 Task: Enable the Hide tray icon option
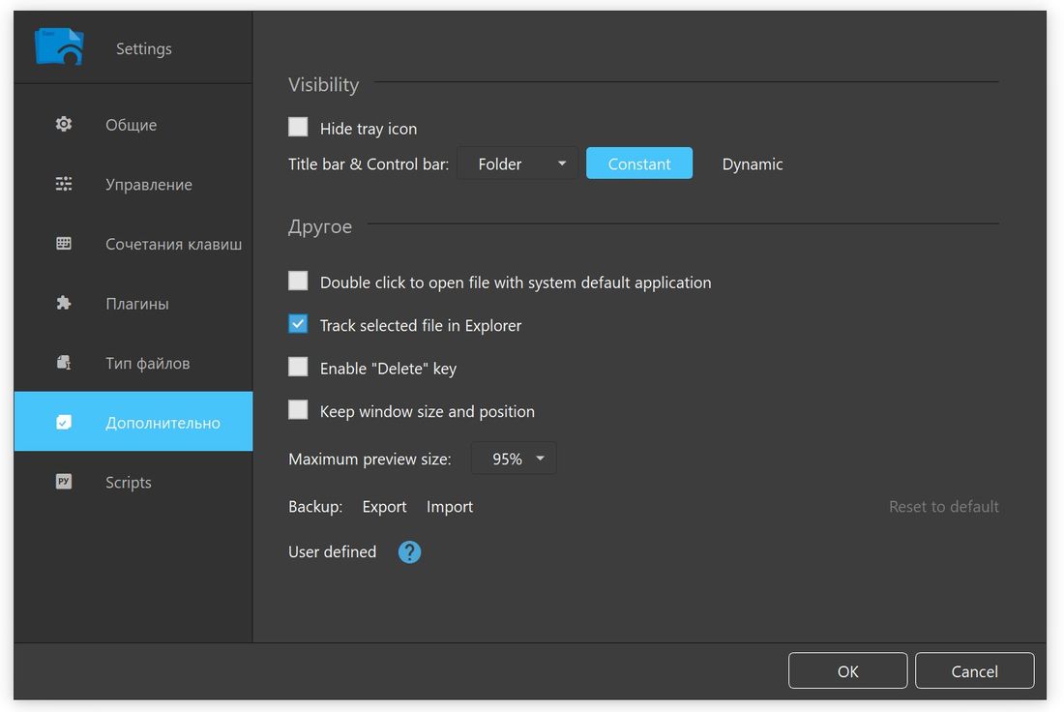[x=298, y=126]
